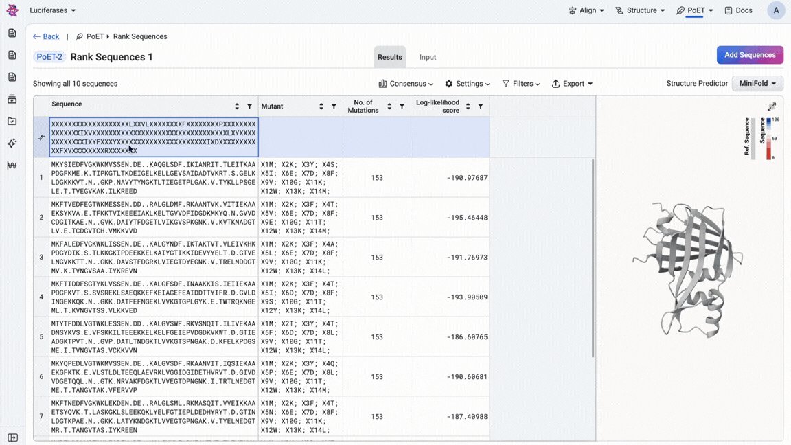791x445 pixels.
Task: Click the PoET breadcrumb
Action: click(x=91, y=36)
